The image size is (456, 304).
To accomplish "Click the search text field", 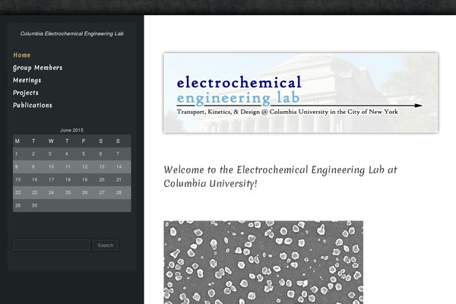I will tap(52, 245).
